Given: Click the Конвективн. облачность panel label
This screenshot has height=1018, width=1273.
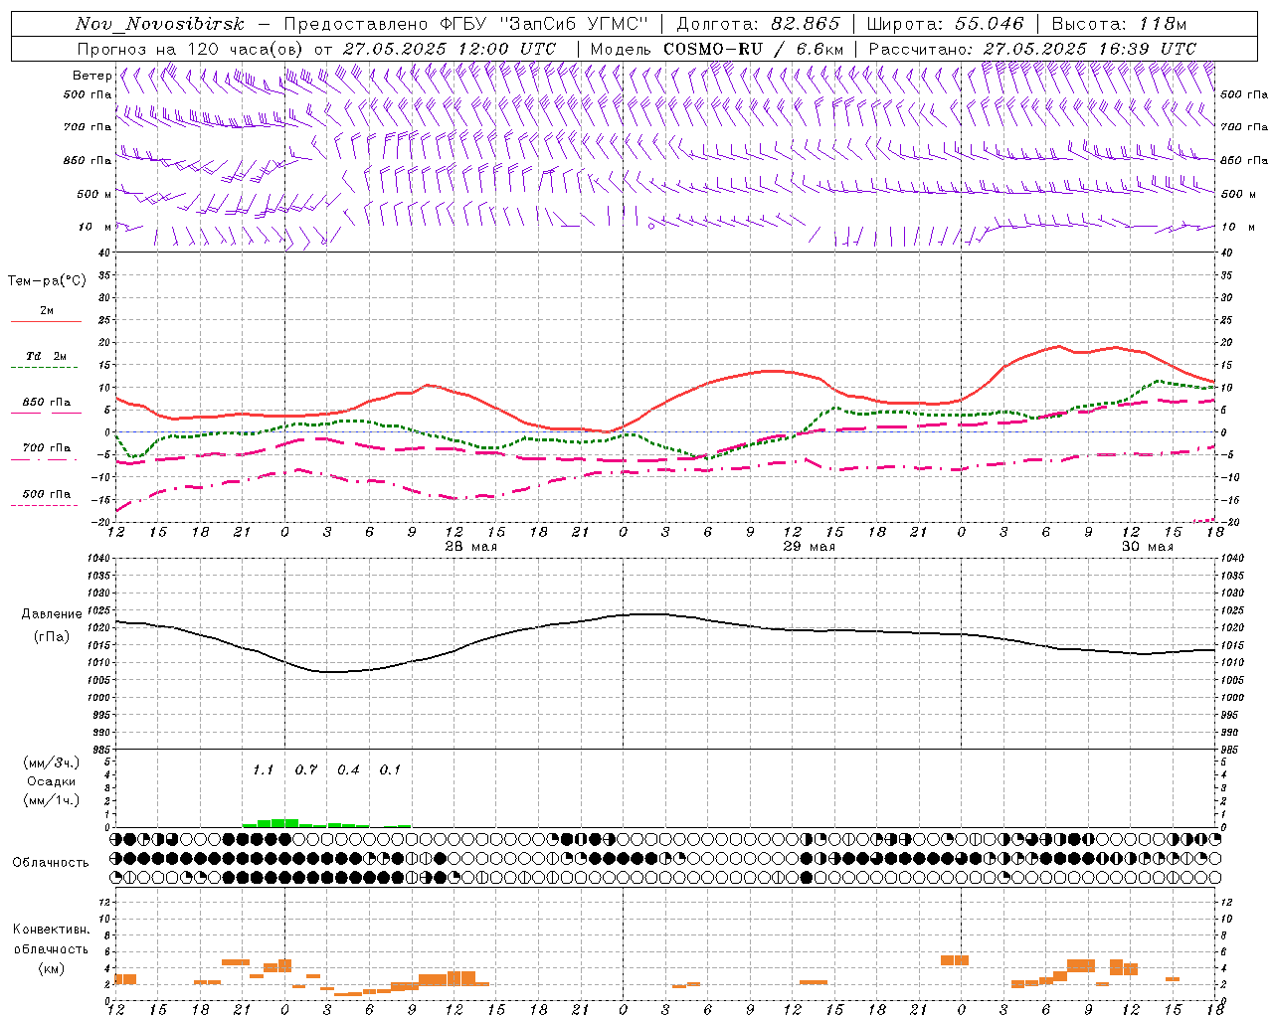Looking at the screenshot, I should (x=51, y=939).
